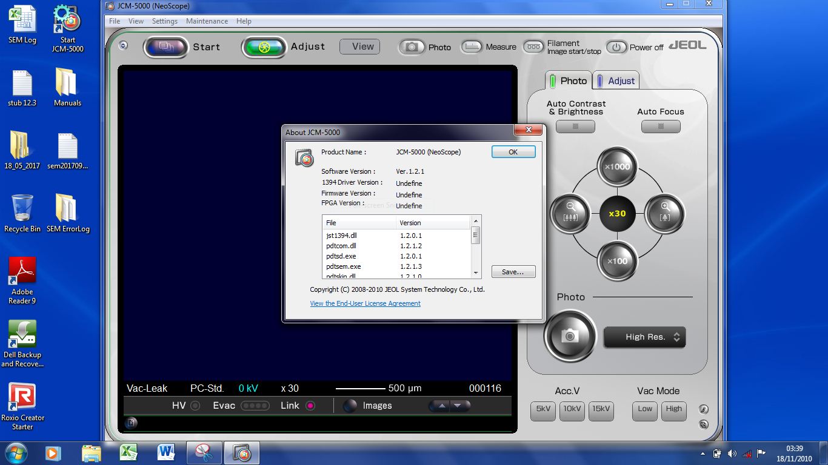Open the Manuals folder on desktop
This screenshot has height=465, width=828.
click(67, 87)
